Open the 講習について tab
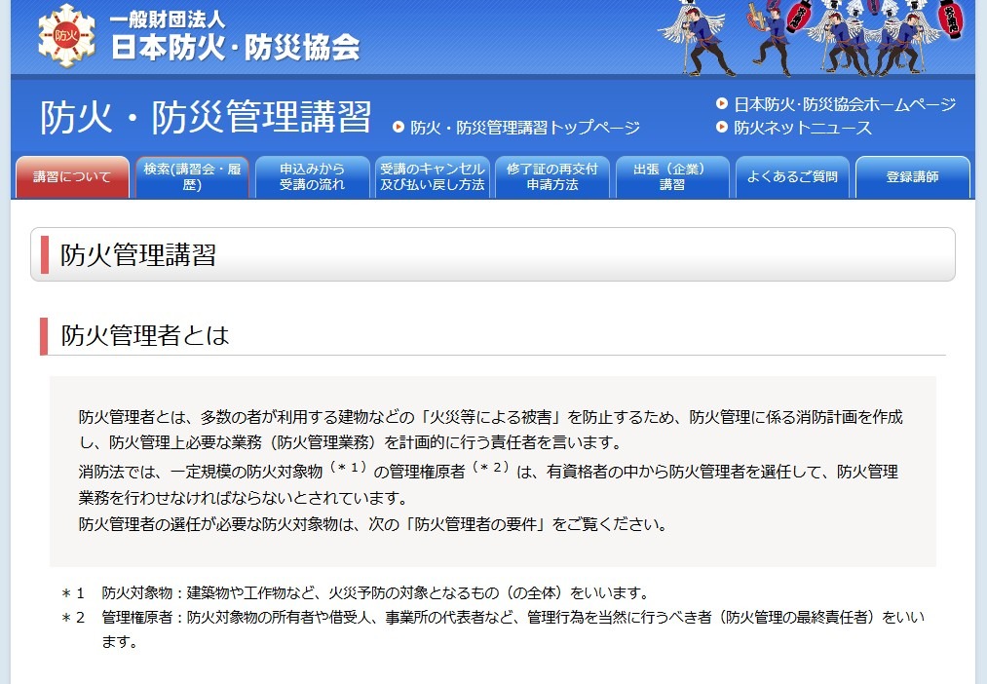Viewport: 987px width, 684px height. (71, 176)
